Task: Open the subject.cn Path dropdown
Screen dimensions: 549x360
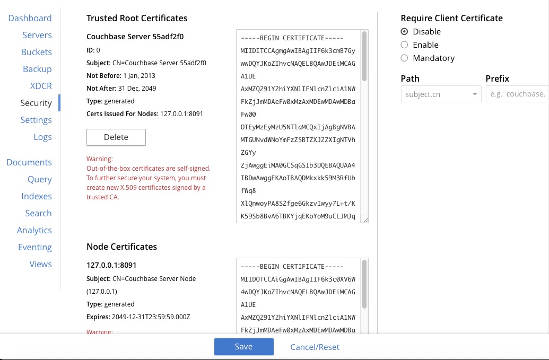Action: click(440, 93)
